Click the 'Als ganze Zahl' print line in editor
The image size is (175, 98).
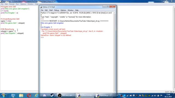coord(13,23)
